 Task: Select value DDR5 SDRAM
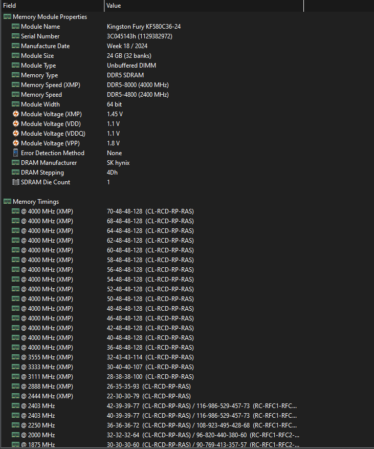[x=125, y=75]
